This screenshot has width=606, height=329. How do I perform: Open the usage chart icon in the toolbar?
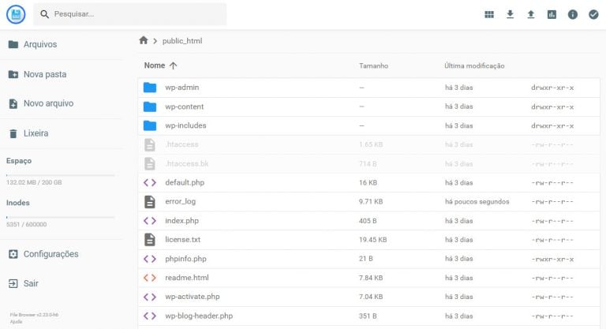coord(552,14)
